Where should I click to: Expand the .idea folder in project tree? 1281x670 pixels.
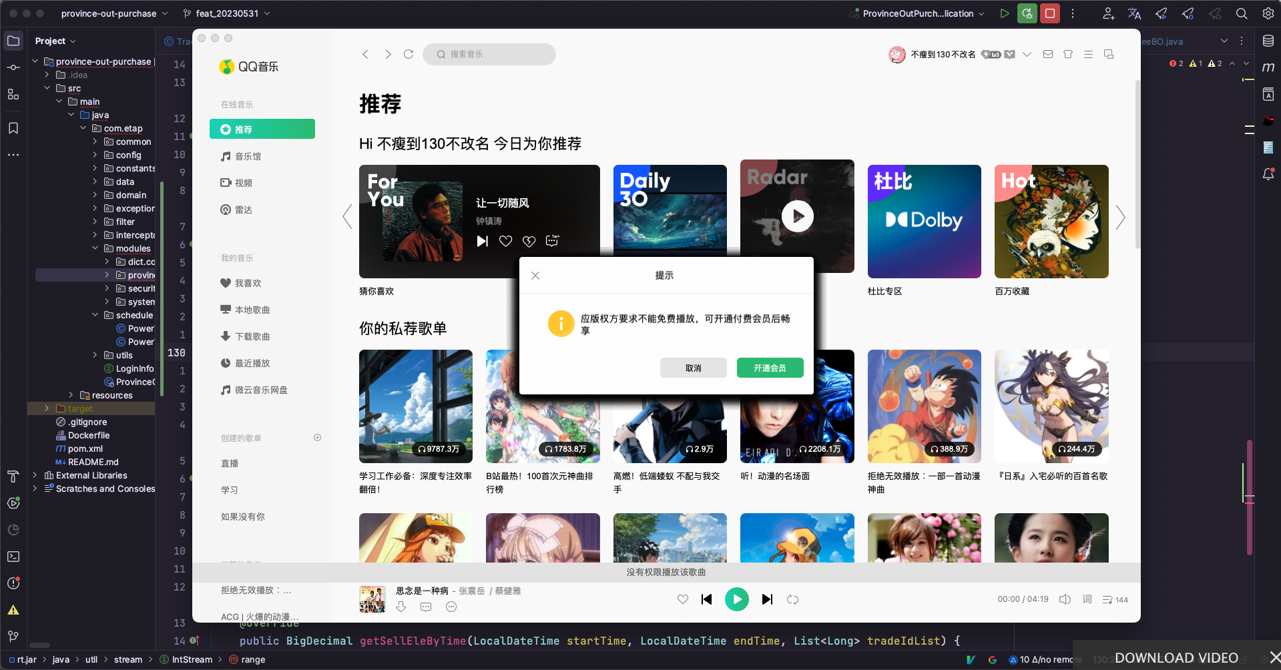pos(47,75)
